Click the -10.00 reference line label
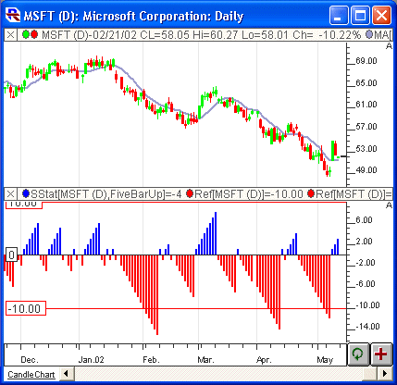The image size is (397, 385). [x=26, y=308]
